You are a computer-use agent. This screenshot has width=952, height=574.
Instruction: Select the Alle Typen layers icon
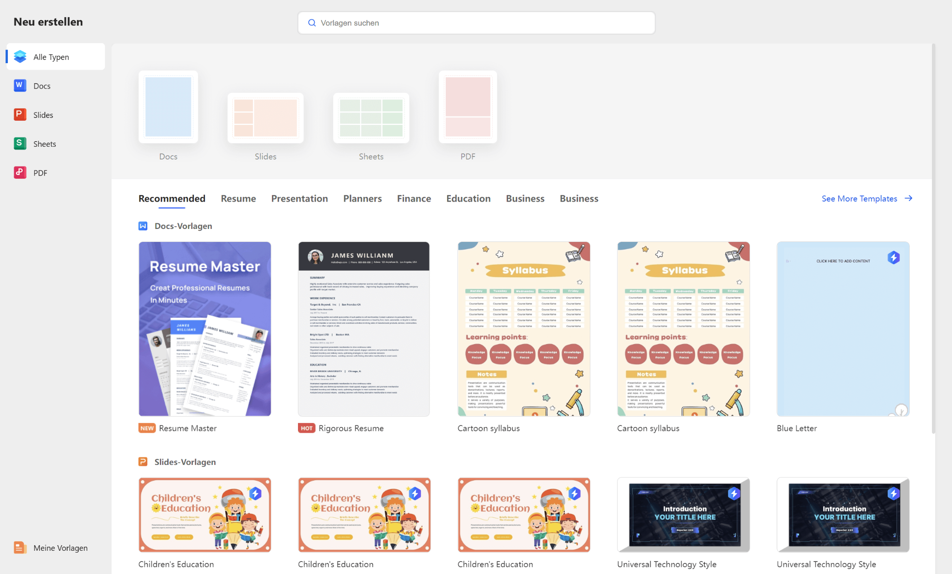pyautogui.click(x=20, y=57)
